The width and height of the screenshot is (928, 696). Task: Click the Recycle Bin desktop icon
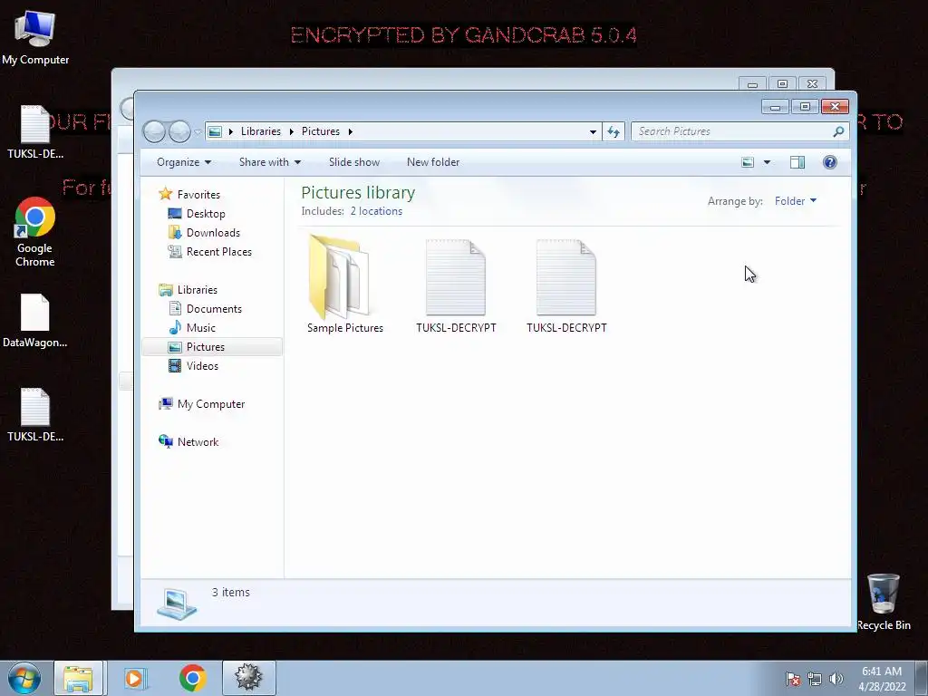click(x=883, y=602)
